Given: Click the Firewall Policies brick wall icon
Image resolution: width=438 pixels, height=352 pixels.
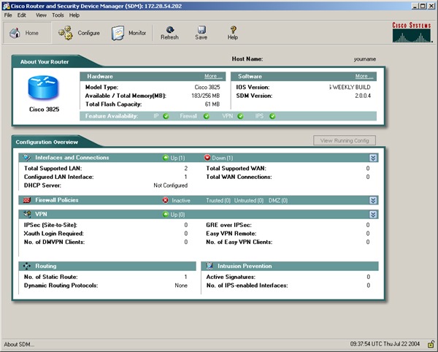Looking at the screenshot, I should (27, 200).
